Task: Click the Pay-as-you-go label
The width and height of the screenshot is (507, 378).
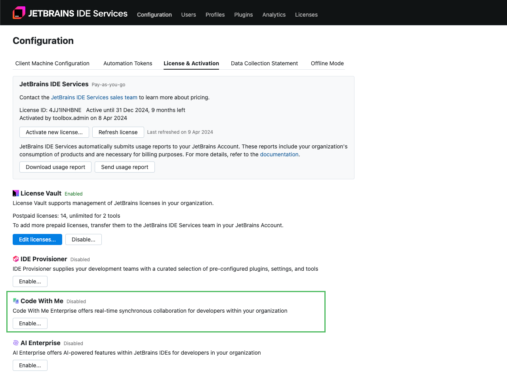Action: [109, 85]
